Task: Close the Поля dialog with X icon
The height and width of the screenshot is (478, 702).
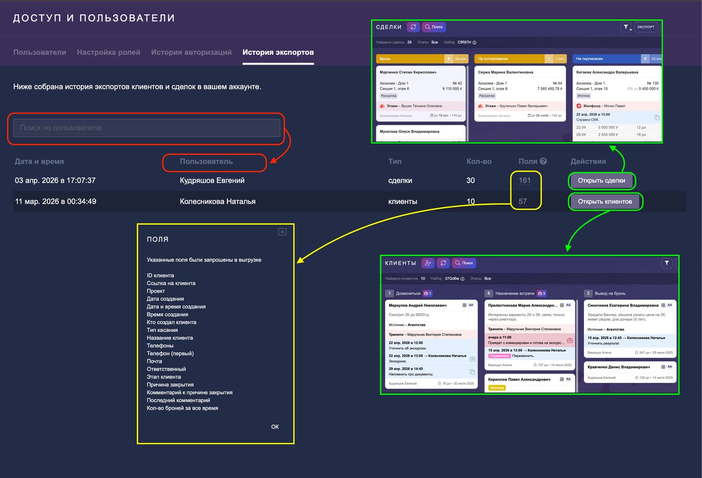Action: pos(282,232)
